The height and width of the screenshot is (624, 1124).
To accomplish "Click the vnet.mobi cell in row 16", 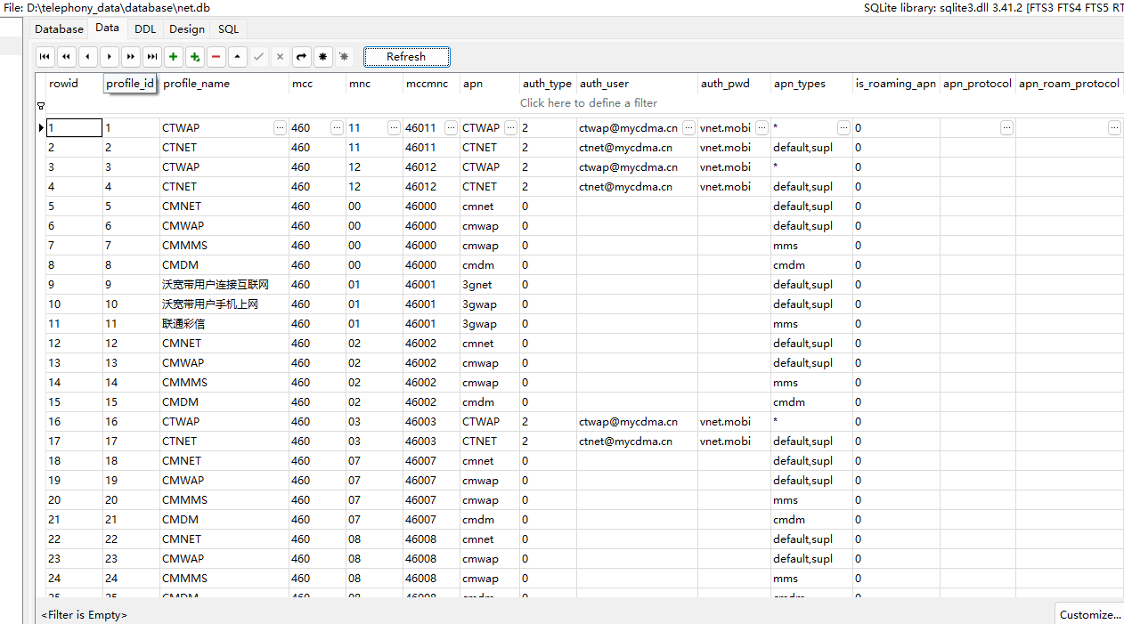I will coord(734,422).
